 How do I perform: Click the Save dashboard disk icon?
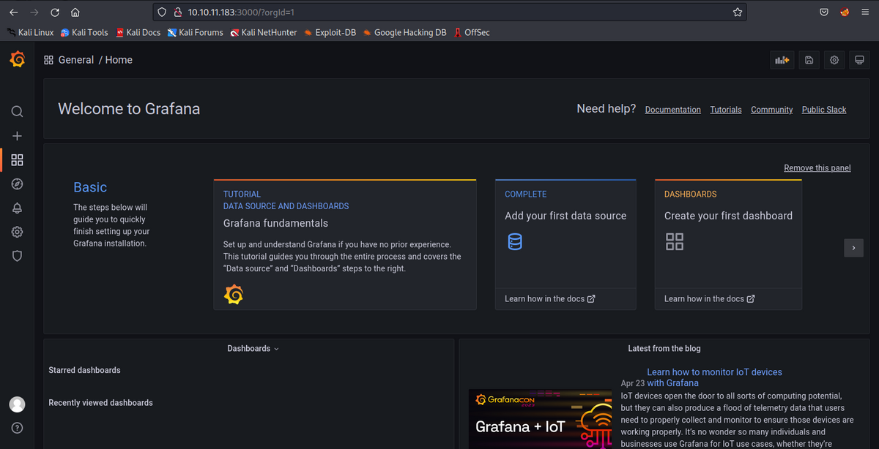tap(809, 60)
